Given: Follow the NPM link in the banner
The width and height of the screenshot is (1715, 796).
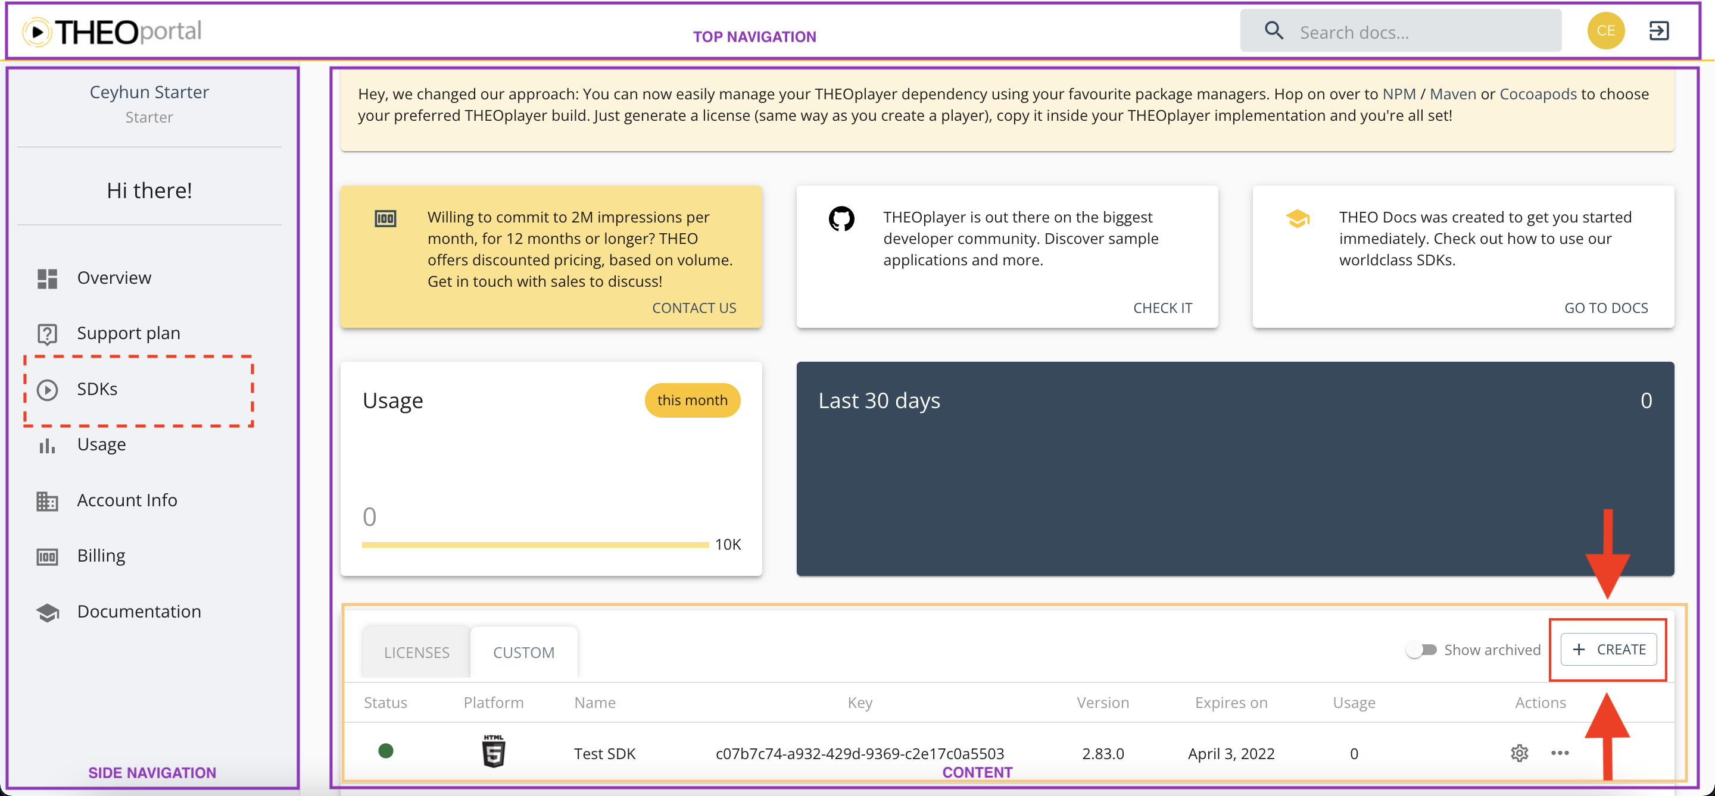Looking at the screenshot, I should [x=1399, y=94].
